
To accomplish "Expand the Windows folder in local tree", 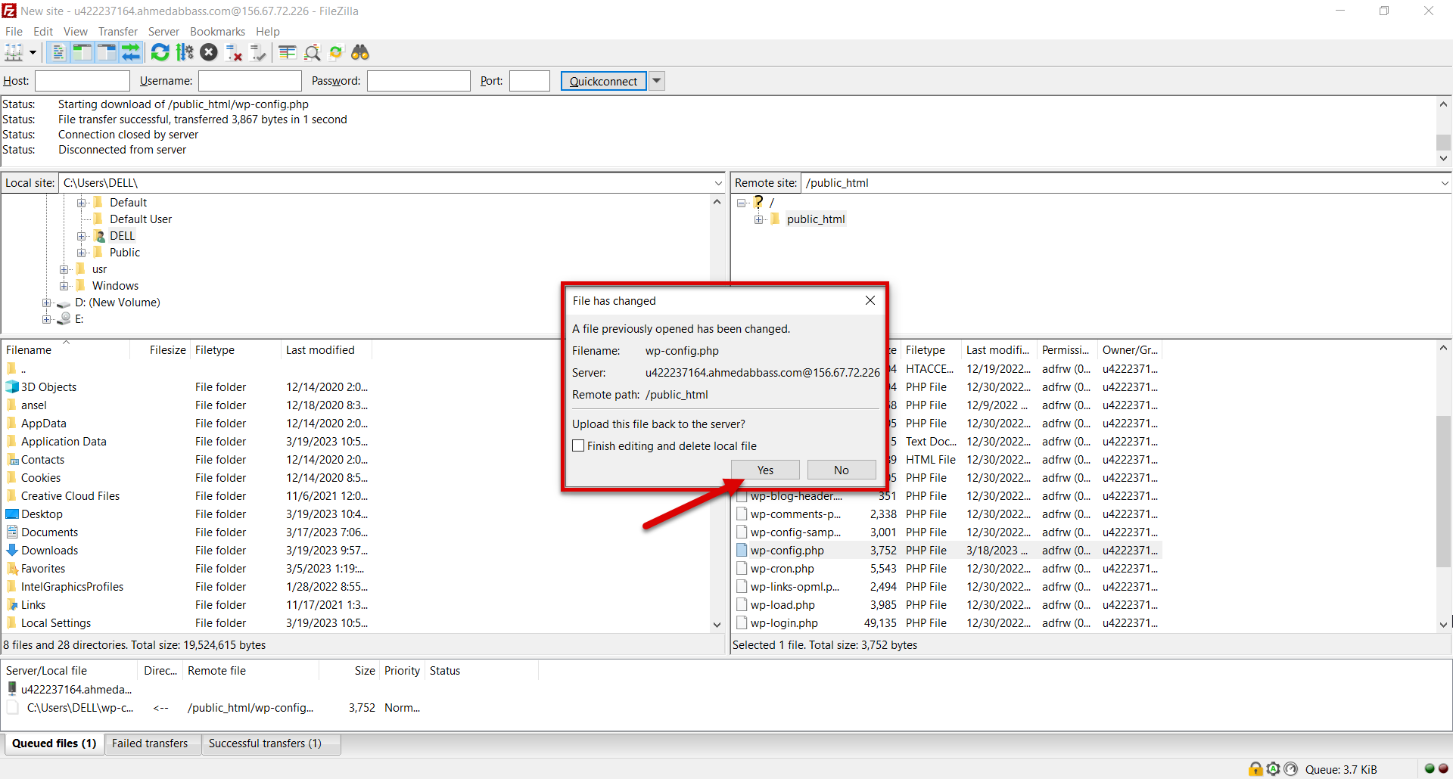I will 64,286.
